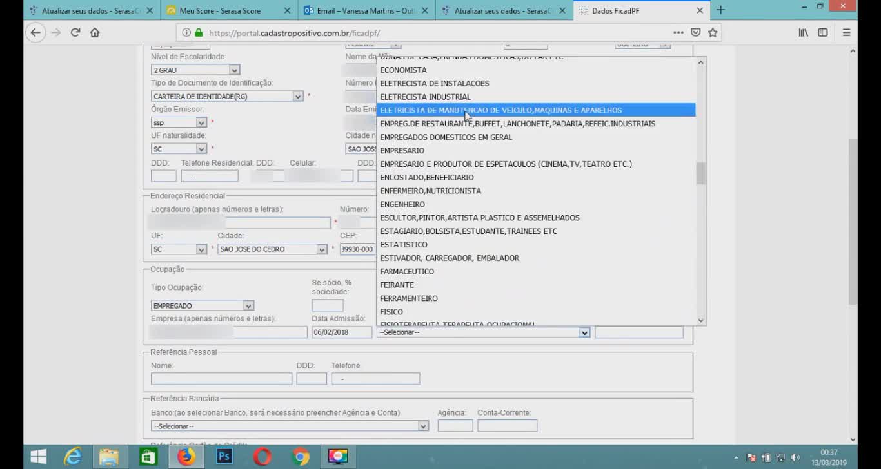Open Chrome from the taskbar

(300, 457)
